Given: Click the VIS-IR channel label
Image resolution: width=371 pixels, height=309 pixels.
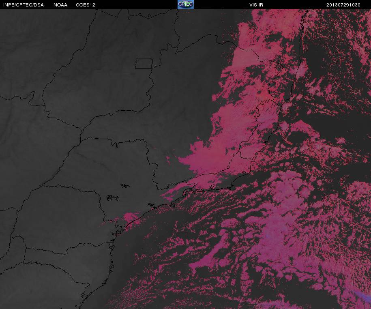Looking at the screenshot, I should pyautogui.click(x=256, y=5).
